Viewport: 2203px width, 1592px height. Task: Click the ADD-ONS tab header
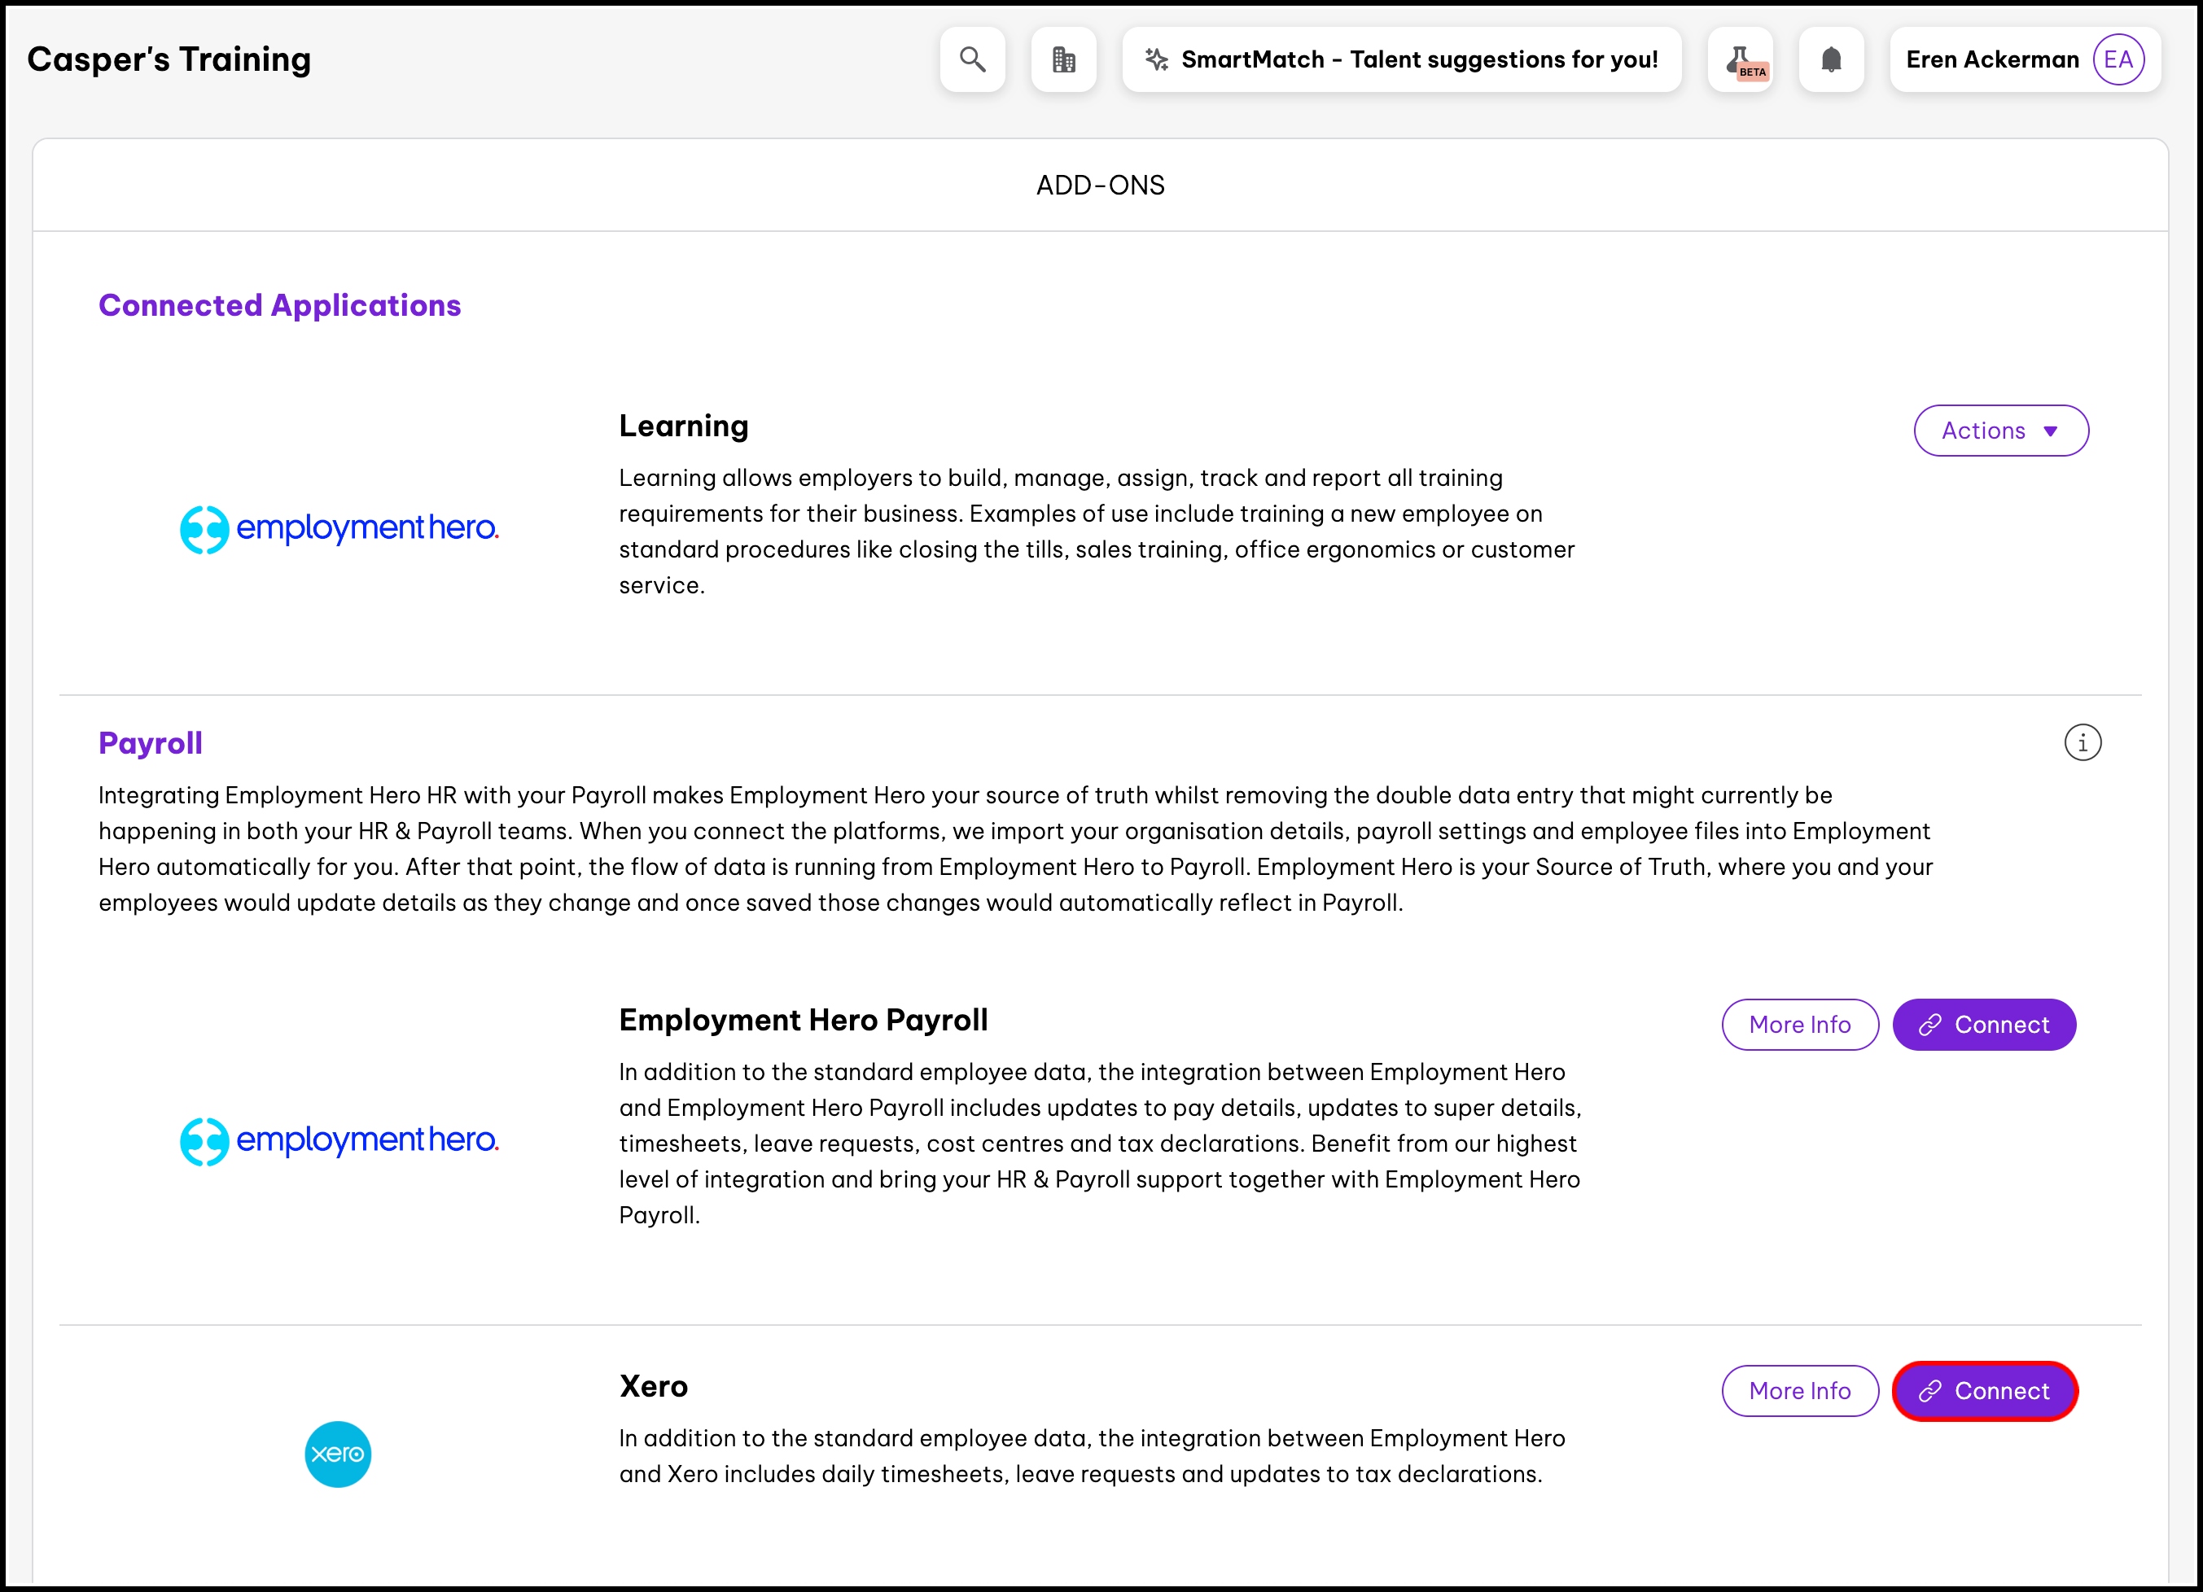1100,185
